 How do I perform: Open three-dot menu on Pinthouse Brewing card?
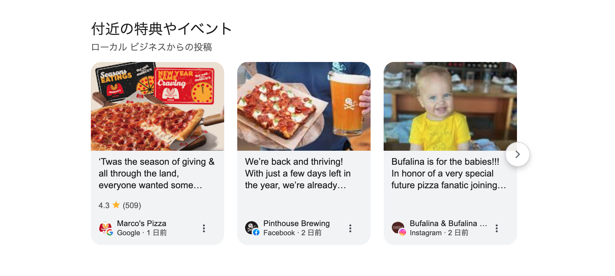(350, 228)
